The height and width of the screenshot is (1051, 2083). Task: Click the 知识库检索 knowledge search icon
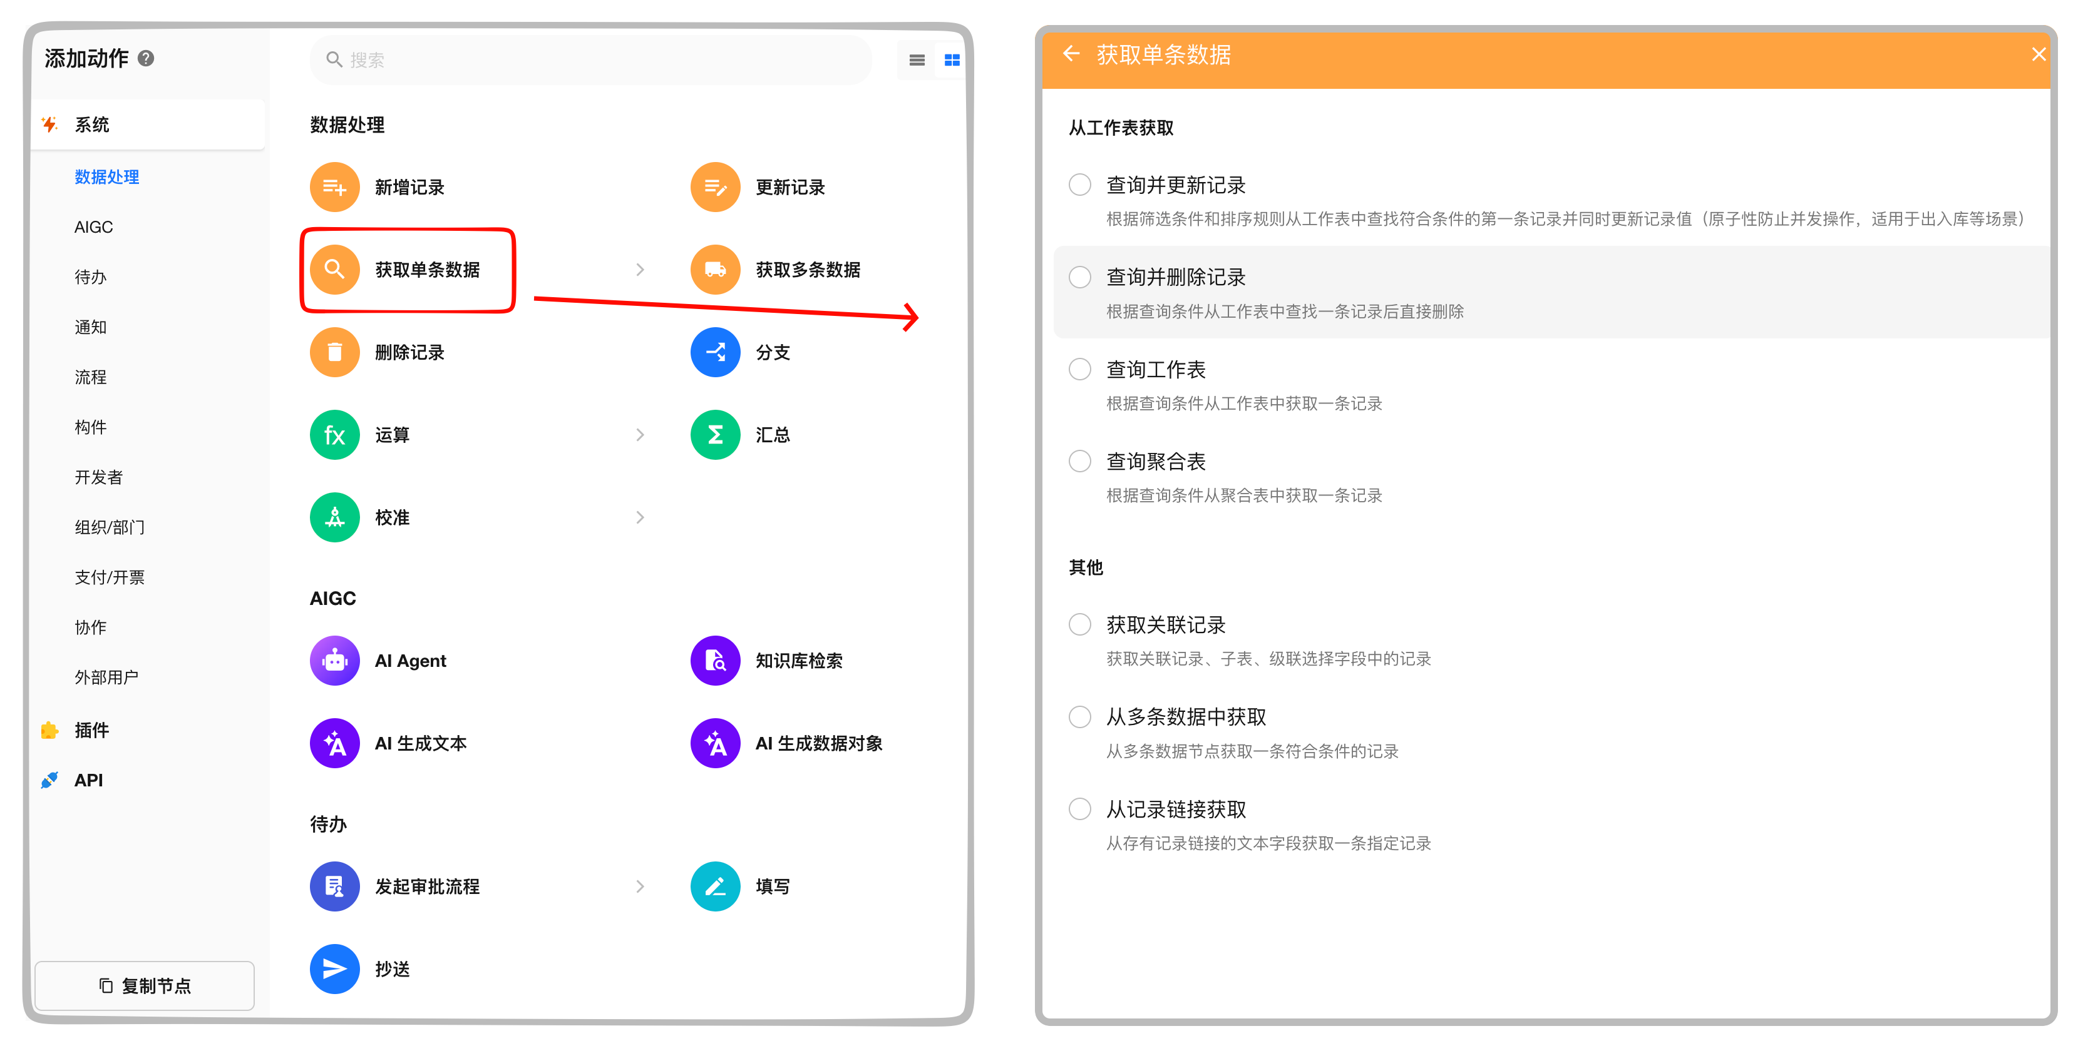(x=715, y=660)
